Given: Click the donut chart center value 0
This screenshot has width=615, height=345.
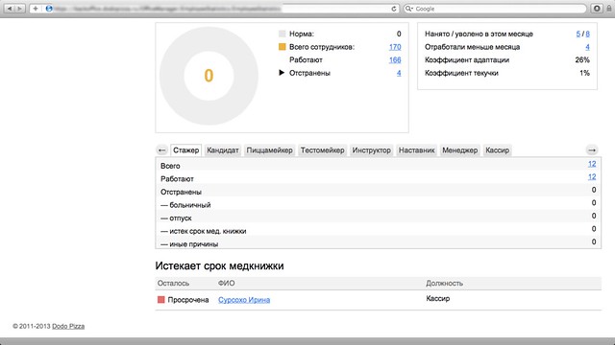Looking at the screenshot, I should pyautogui.click(x=209, y=76).
